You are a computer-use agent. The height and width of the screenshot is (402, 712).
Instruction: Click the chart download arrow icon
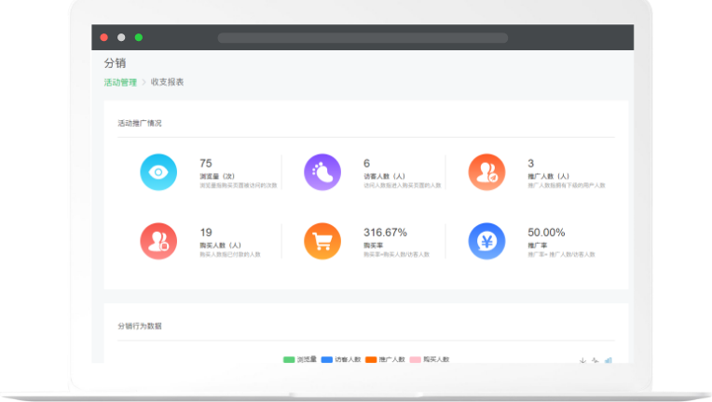point(582,360)
